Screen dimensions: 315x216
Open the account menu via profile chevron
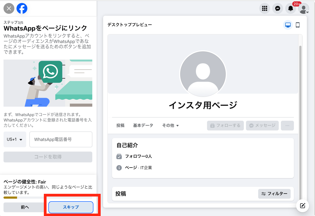click(303, 8)
